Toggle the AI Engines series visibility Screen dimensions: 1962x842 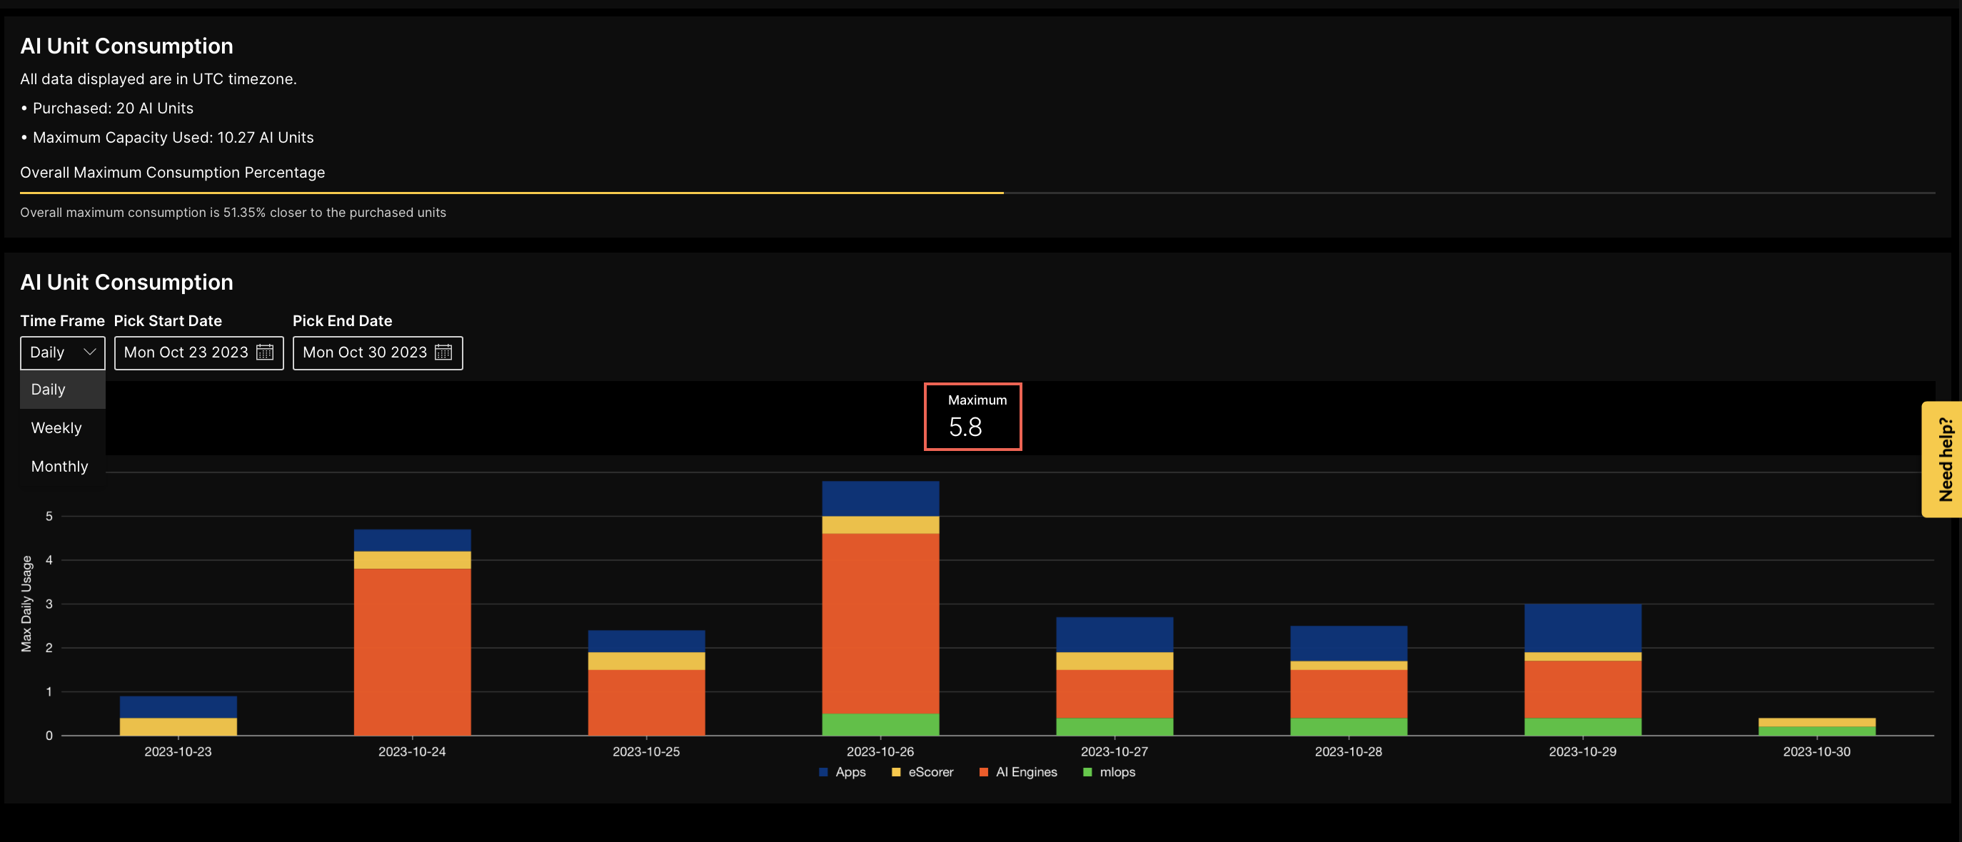(x=1017, y=772)
